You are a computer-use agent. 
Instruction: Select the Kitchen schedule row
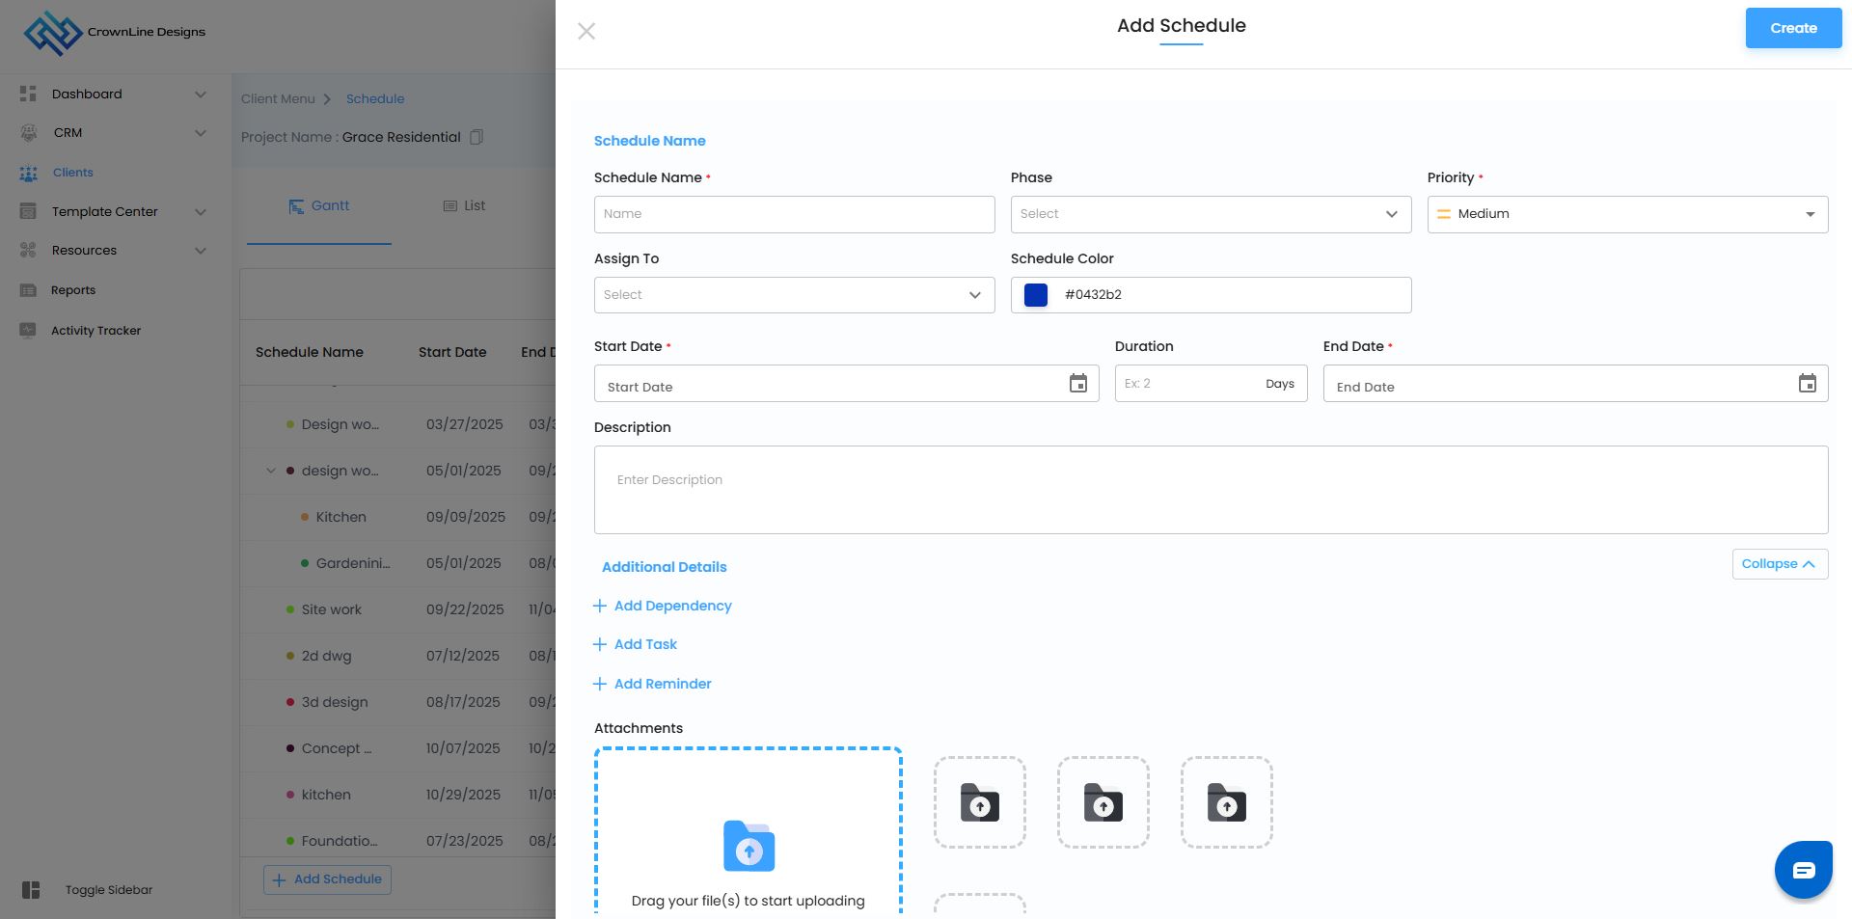pos(397,517)
